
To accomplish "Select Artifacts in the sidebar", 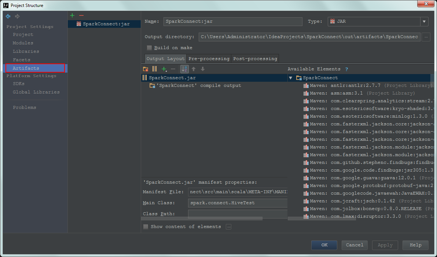I will point(35,68).
